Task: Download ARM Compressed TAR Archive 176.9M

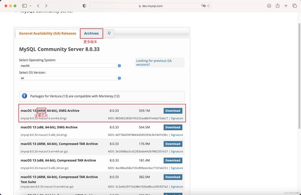Action: coord(173,144)
